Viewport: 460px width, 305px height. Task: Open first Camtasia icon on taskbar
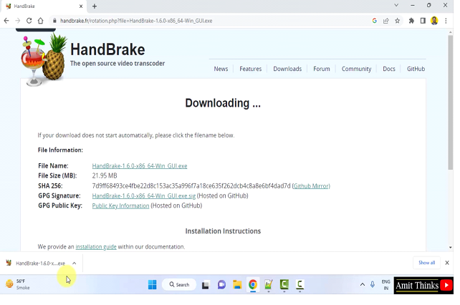click(x=284, y=284)
